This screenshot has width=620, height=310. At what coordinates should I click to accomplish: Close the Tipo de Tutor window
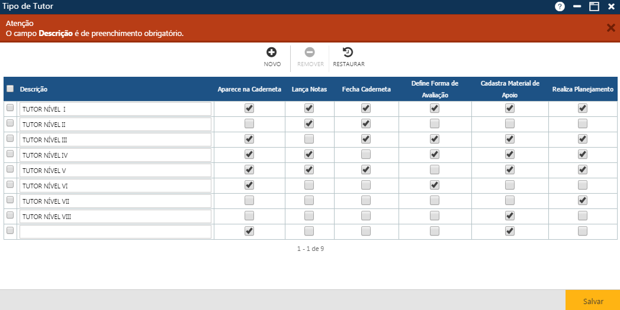[611, 6]
